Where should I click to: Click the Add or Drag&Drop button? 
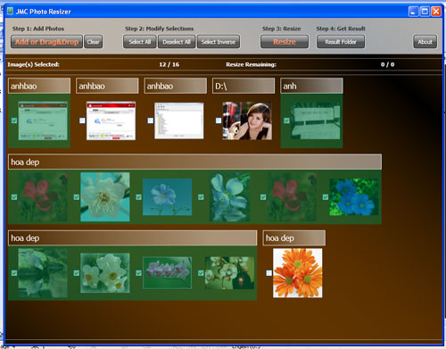46,42
